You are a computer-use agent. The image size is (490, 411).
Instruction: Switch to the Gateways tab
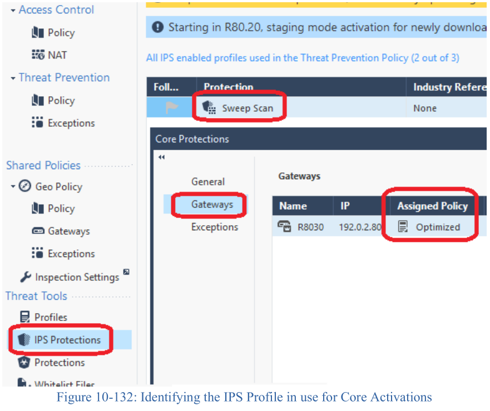pyautogui.click(x=212, y=205)
